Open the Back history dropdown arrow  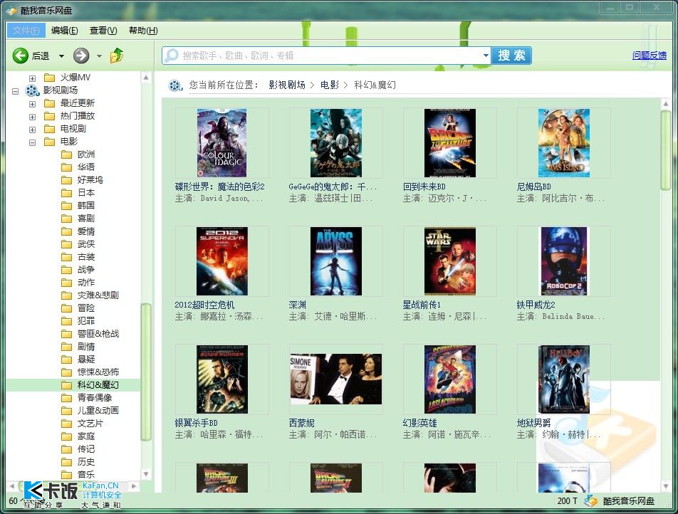tap(61, 56)
